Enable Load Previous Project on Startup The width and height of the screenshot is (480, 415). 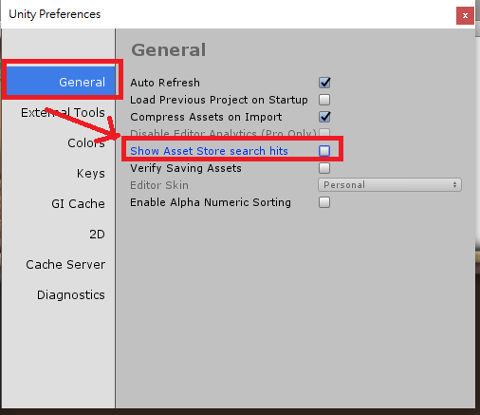coord(324,100)
